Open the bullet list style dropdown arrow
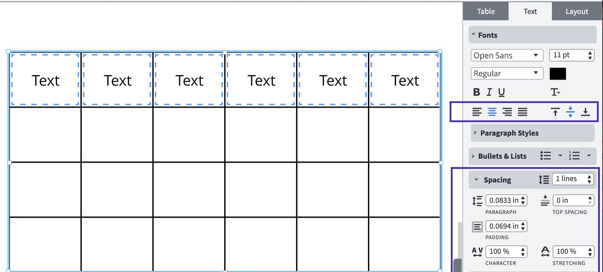The image size is (603, 272). [561, 156]
